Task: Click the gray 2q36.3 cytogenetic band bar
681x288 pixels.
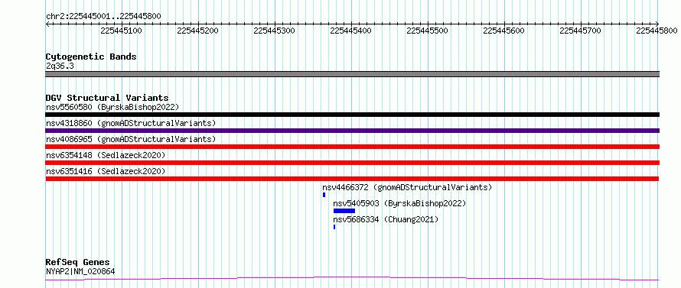Action: (352, 74)
